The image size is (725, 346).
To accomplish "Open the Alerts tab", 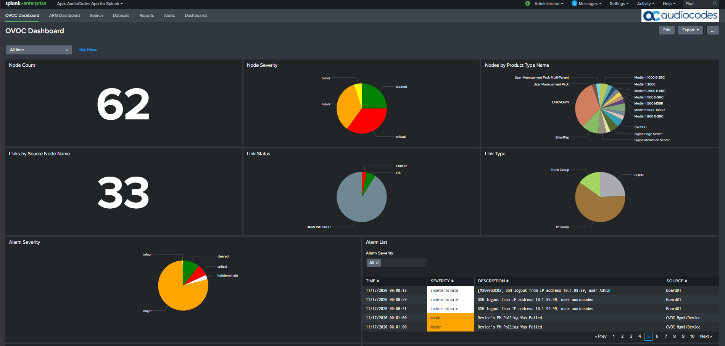I will pyautogui.click(x=169, y=16).
